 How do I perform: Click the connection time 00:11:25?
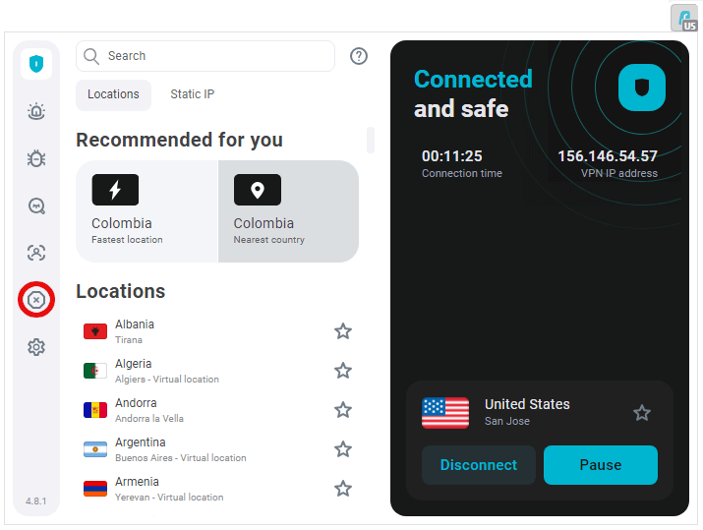(x=452, y=156)
